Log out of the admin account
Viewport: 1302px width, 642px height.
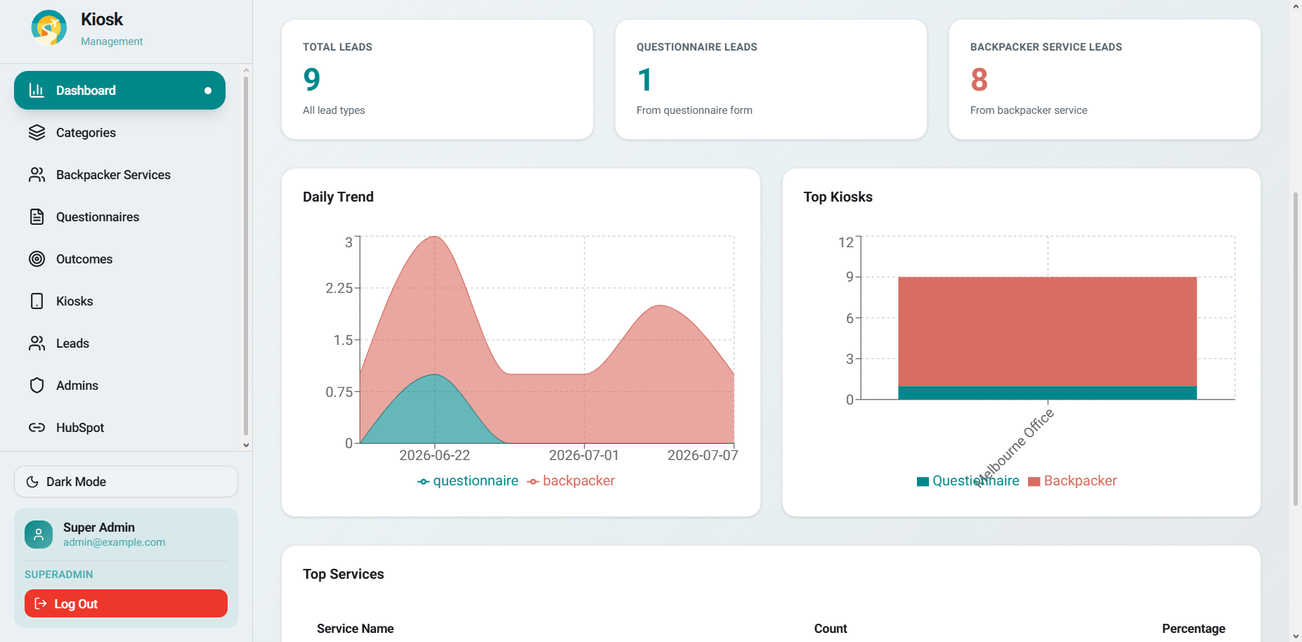pos(126,604)
